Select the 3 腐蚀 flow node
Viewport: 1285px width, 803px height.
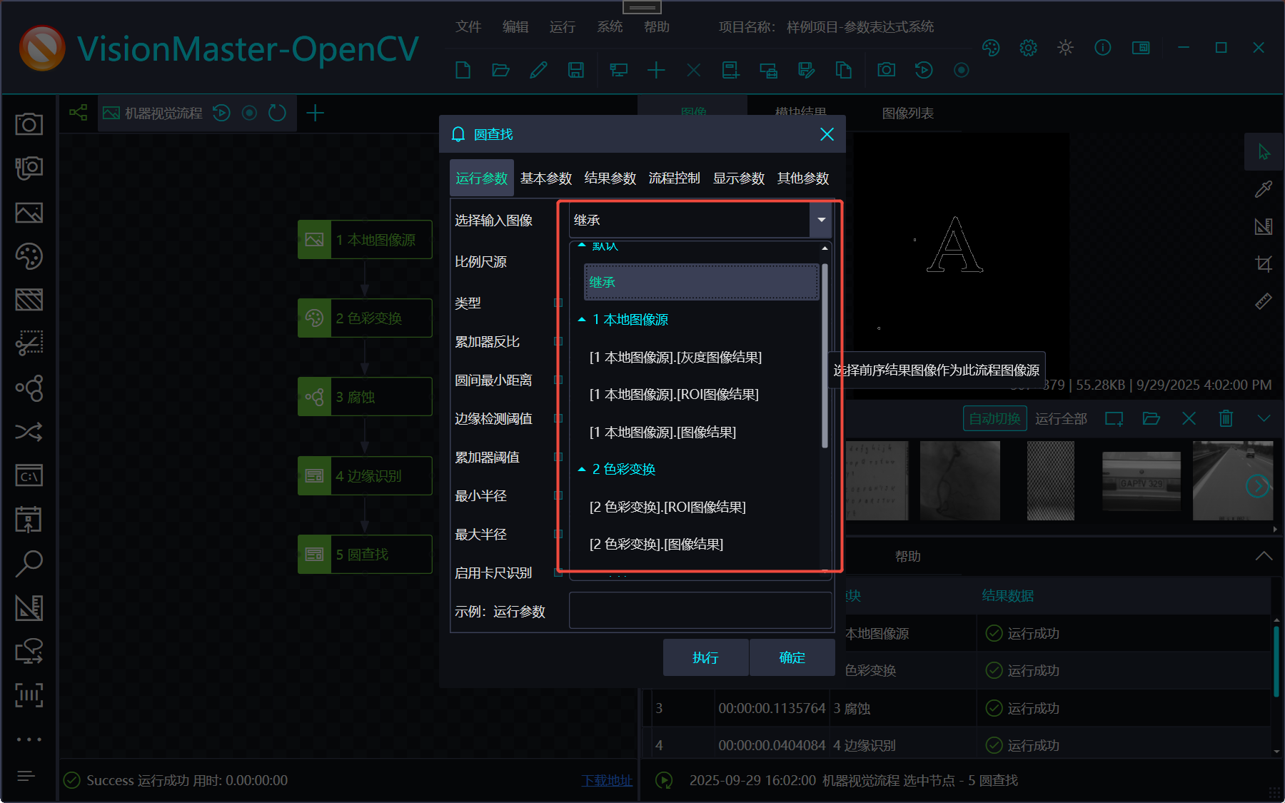point(365,396)
